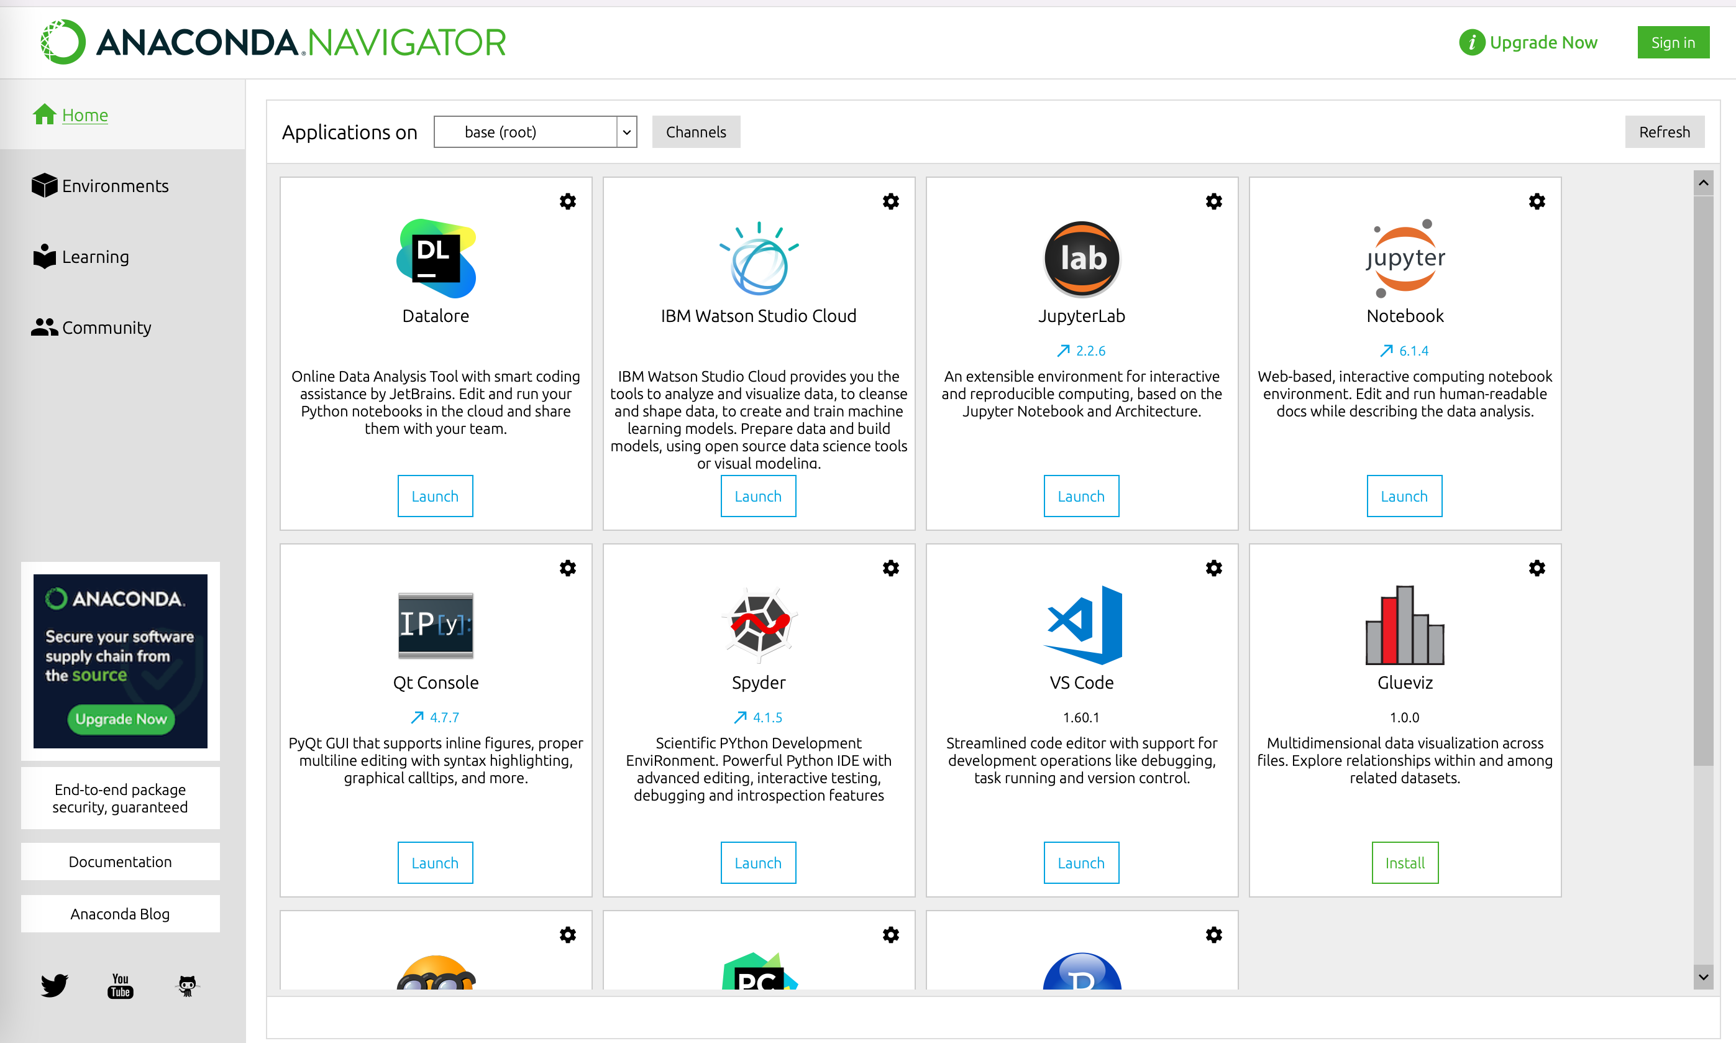Navigate to the Home tab
Image resolution: width=1736 pixels, height=1043 pixels.
85,114
